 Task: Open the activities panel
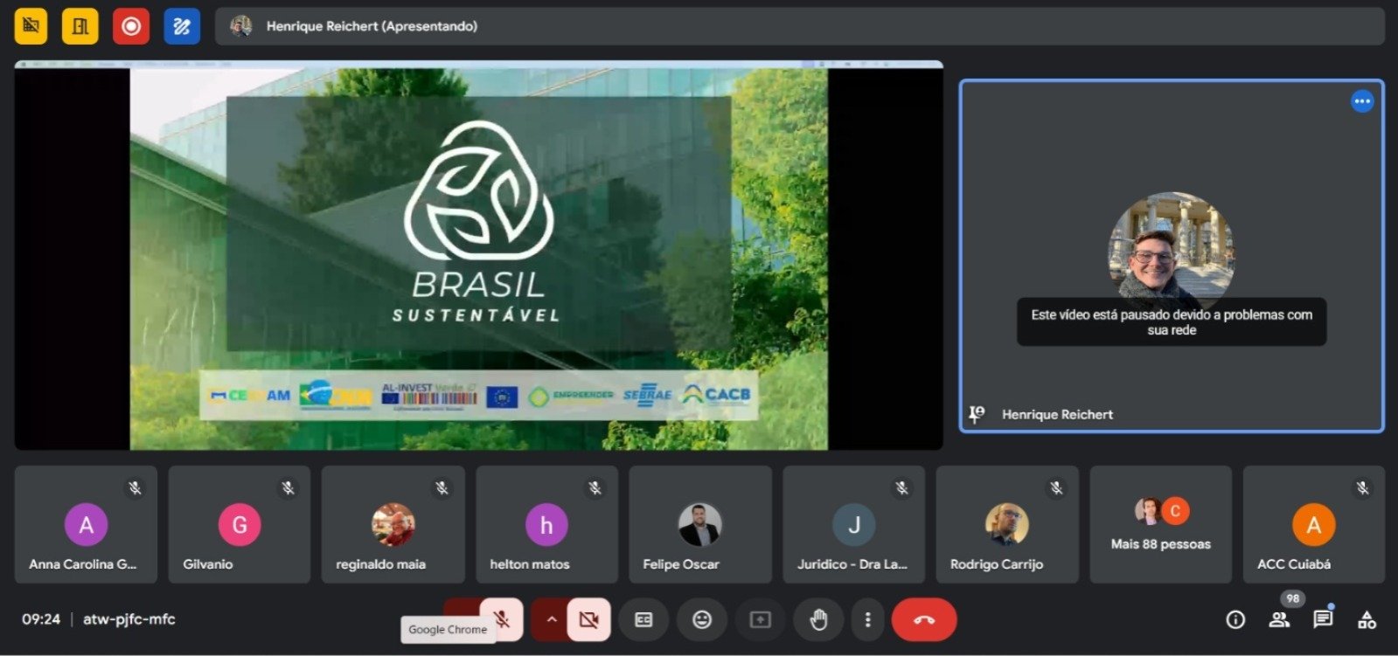(1367, 619)
